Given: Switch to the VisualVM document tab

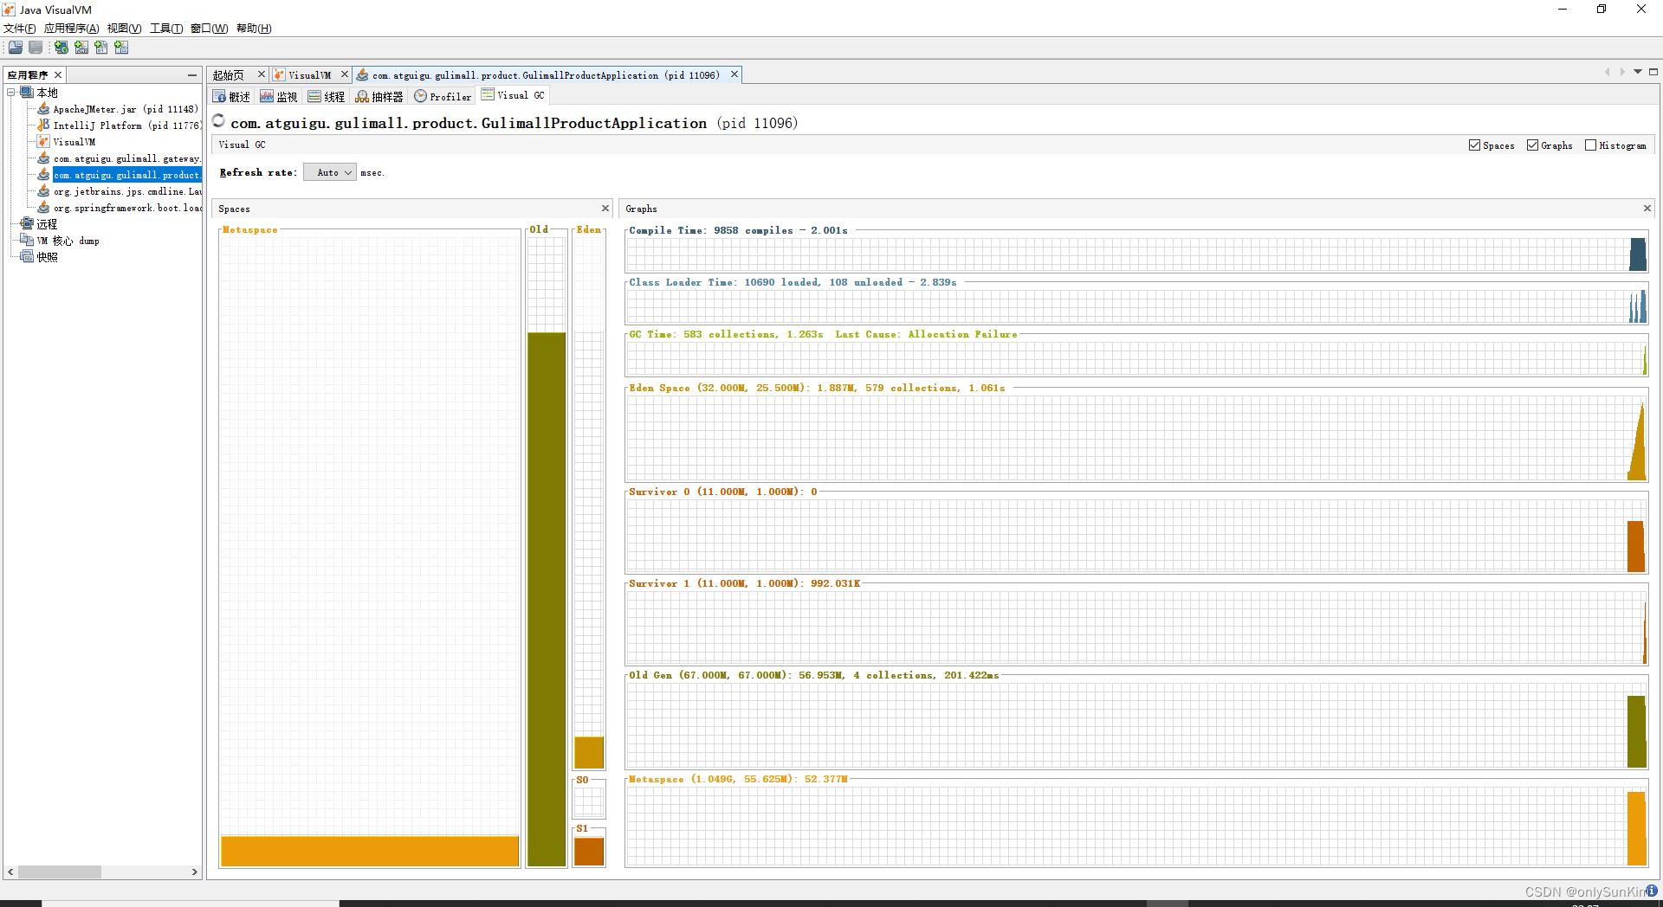Looking at the screenshot, I should [x=309, y=75].
